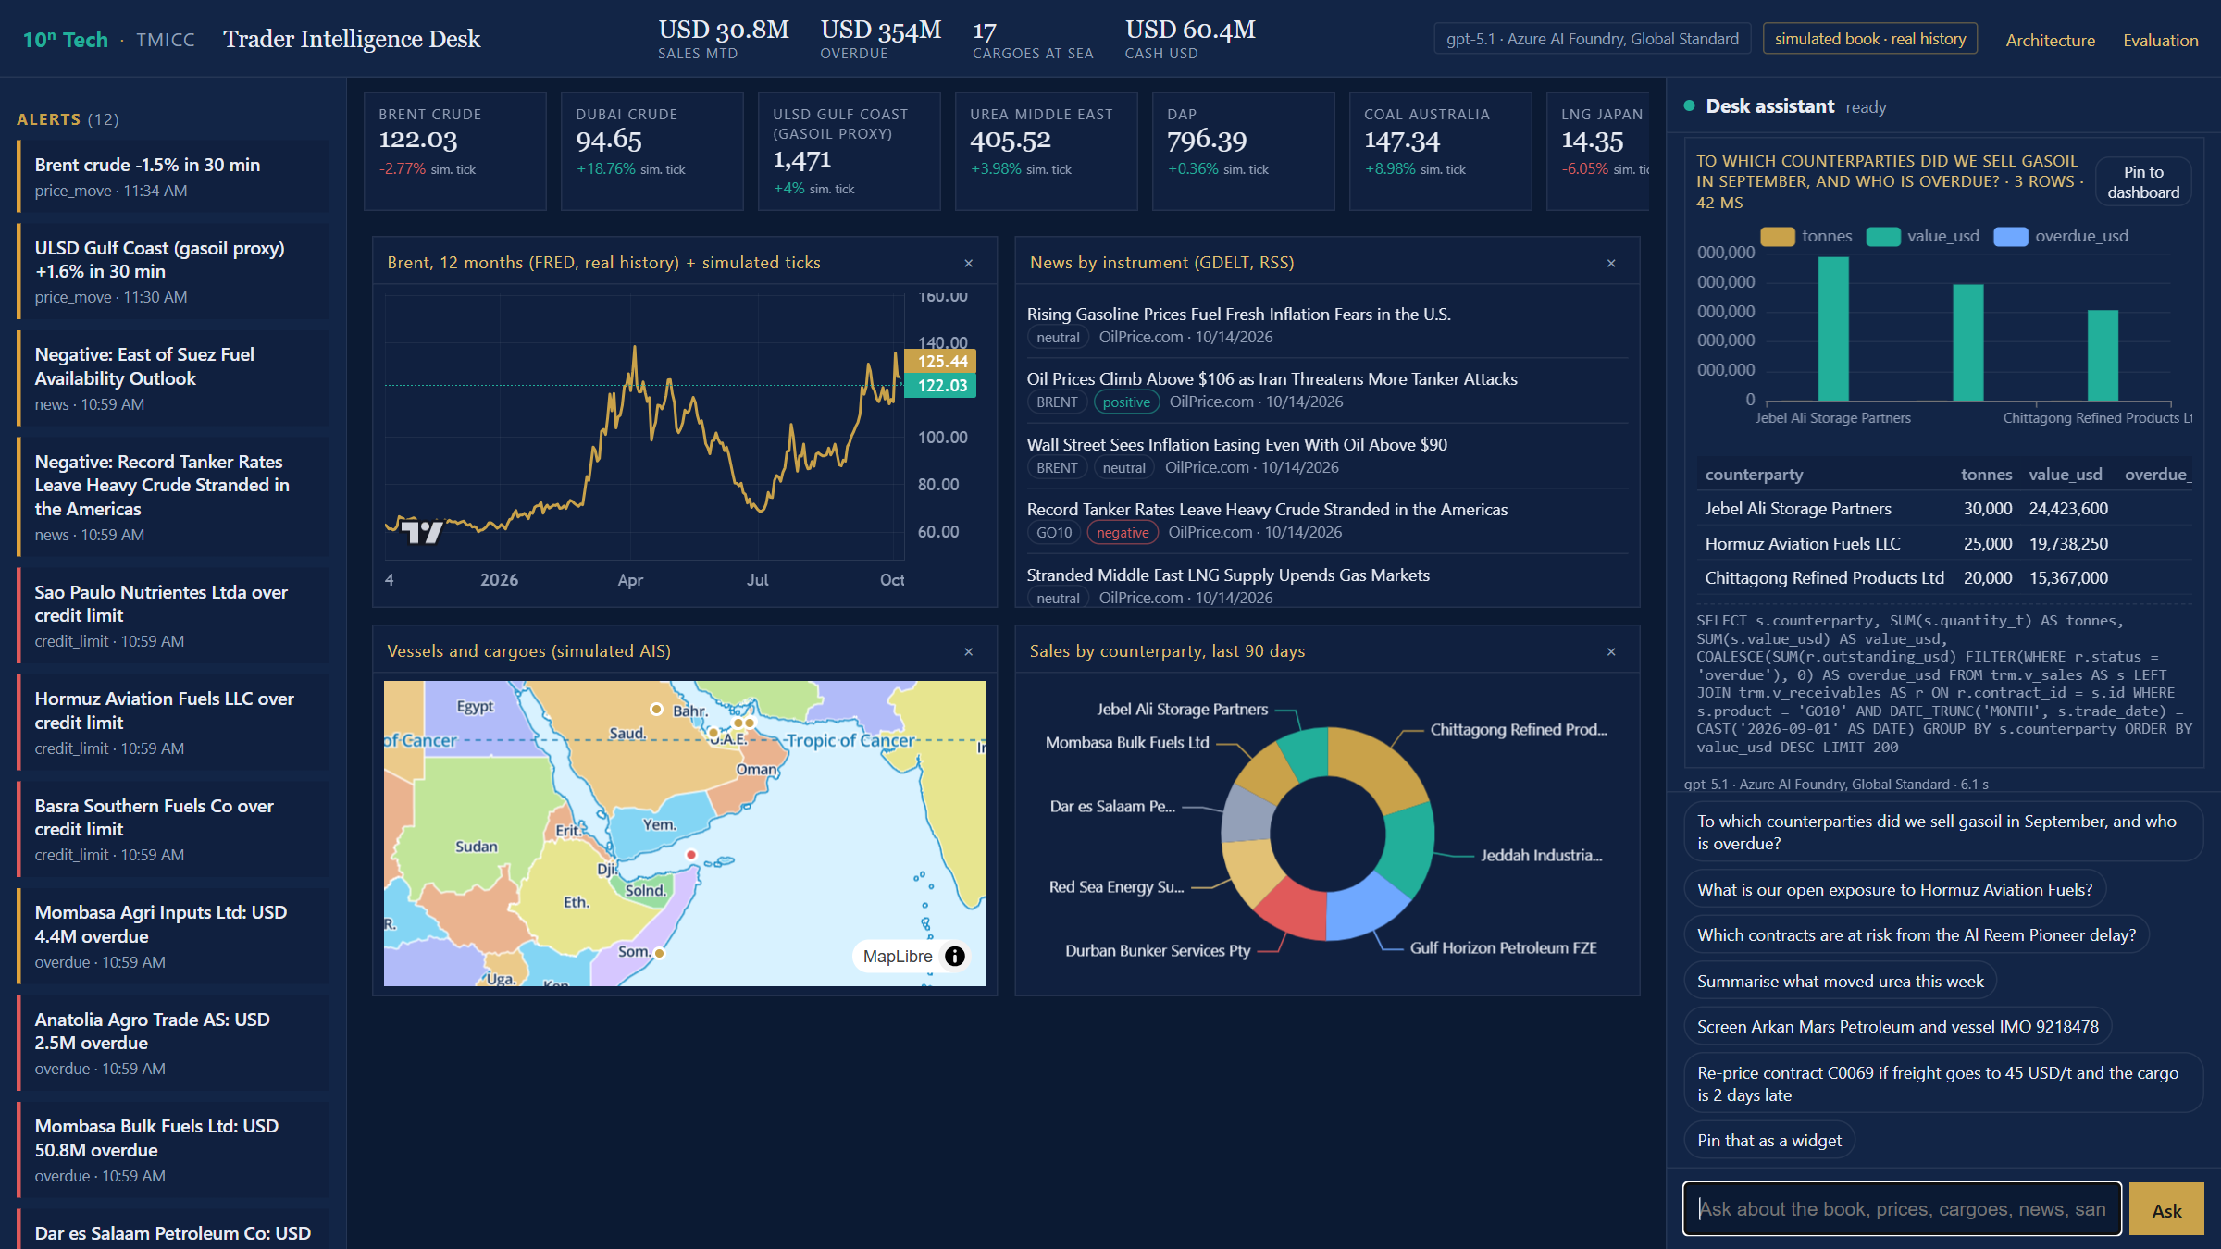This screenshot has height=1249, width=2221.
Task: Close the Sales by counterparty widget
Action: (x=1611, y=652)
